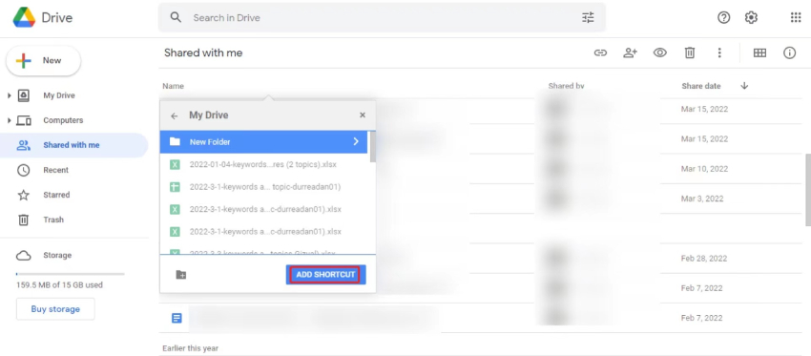Click the storage usage progress bar
The height and width of the screenshot is (356, 811).
71,274
